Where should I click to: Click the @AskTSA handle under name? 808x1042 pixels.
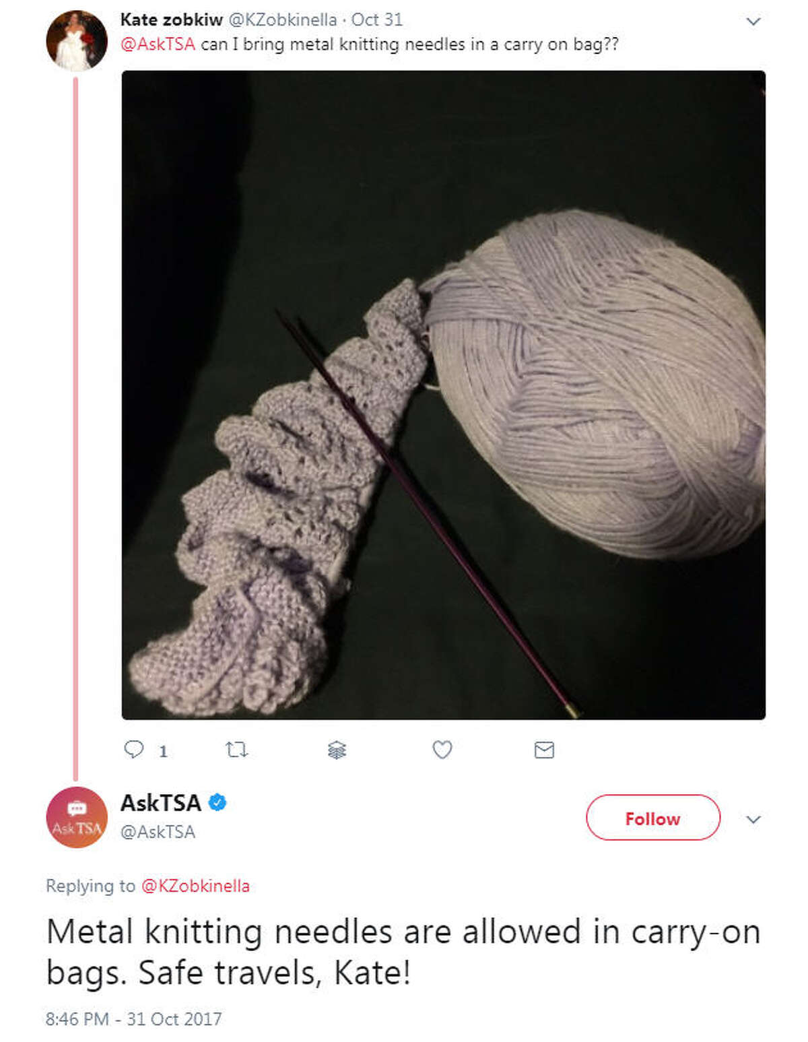158,832
